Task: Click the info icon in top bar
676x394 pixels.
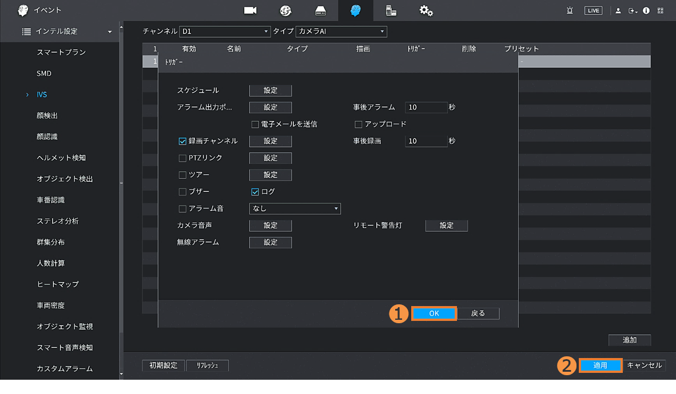Action: (x=646, y=11)
